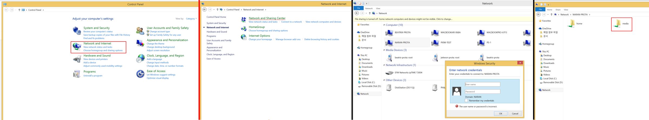Open File menu in Network window

click(x=359, y=8)
